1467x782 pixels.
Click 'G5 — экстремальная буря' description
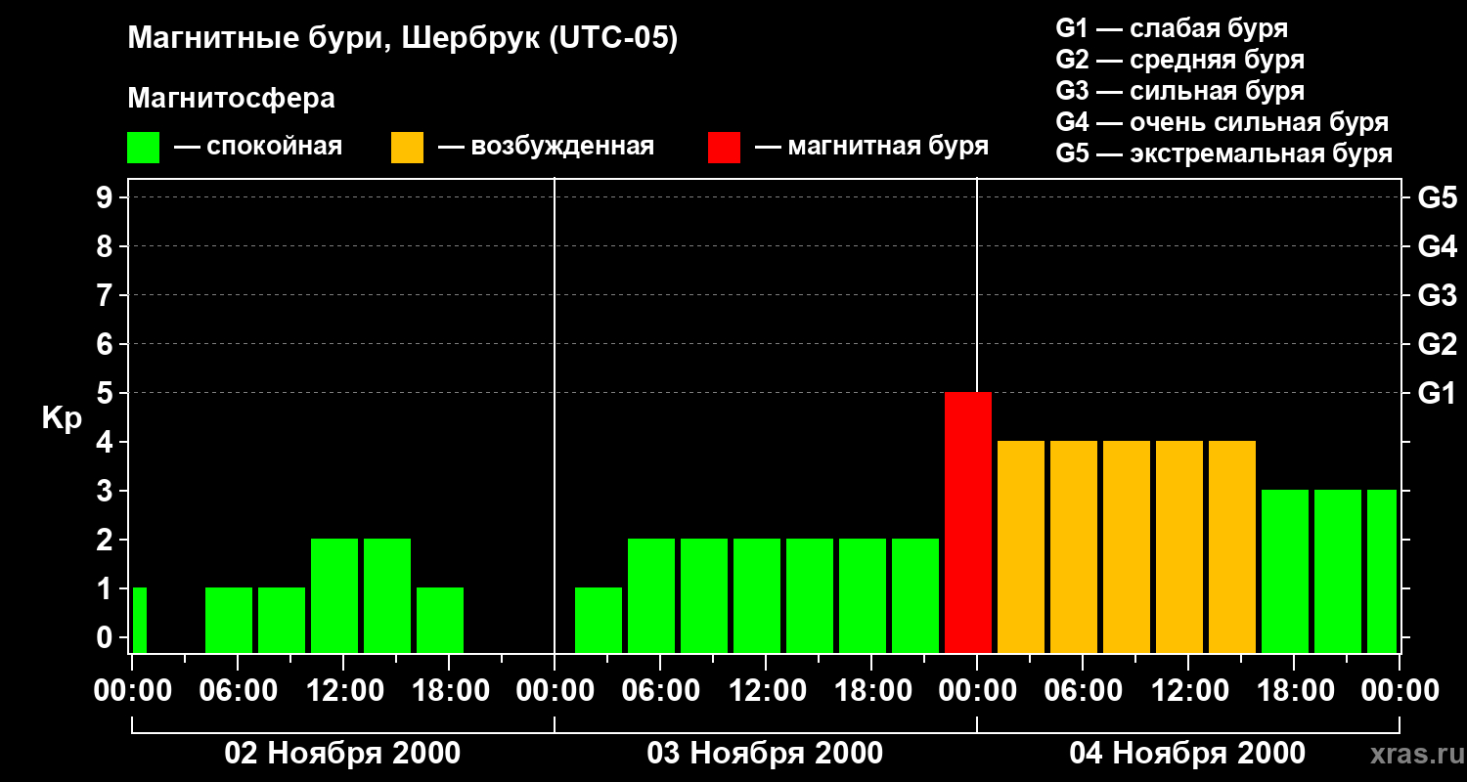[x=1223, y=153]
